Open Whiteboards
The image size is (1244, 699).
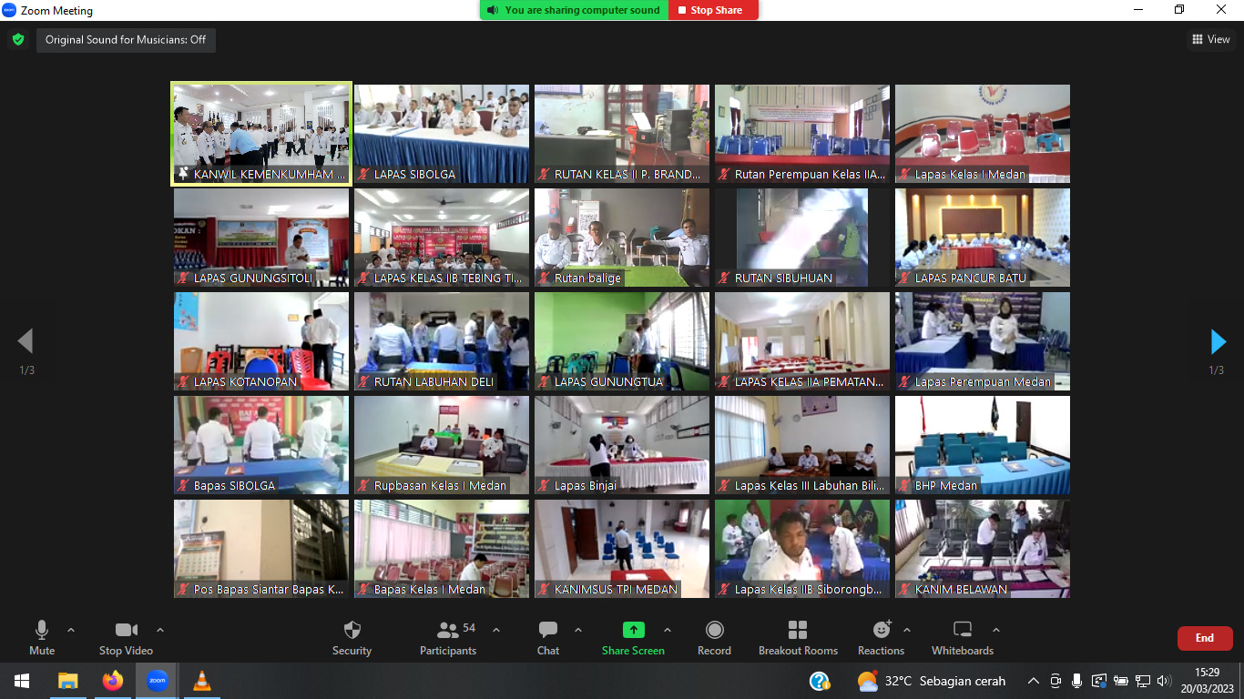click(963, 631)
